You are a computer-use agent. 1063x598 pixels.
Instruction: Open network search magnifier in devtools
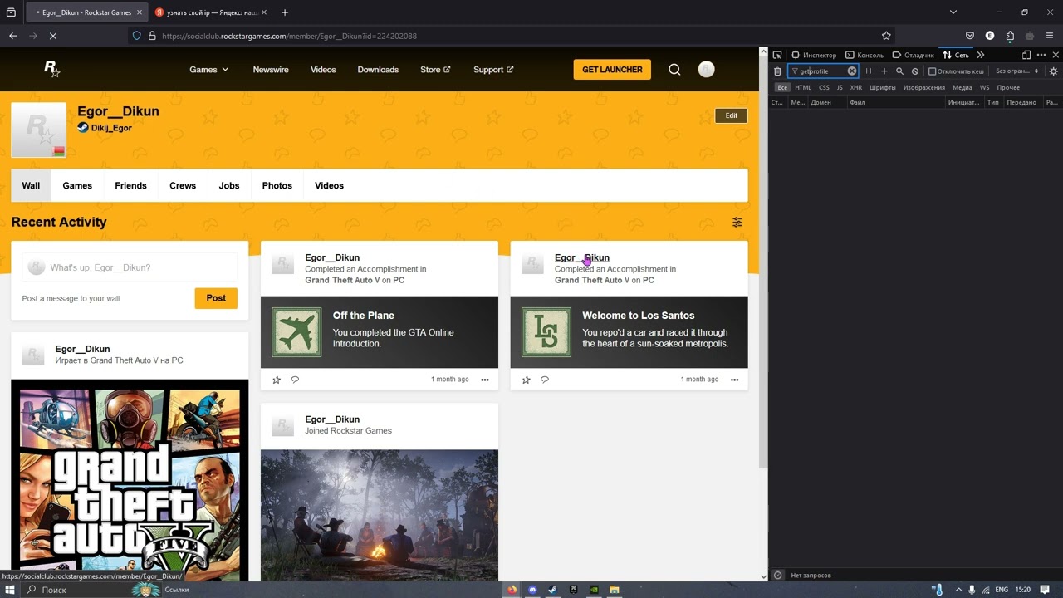[899, 71]
